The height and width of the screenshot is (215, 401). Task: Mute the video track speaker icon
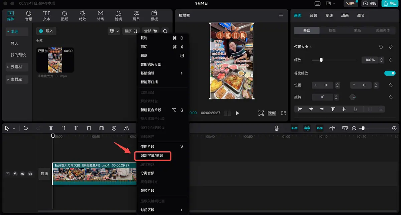[30, 174]
